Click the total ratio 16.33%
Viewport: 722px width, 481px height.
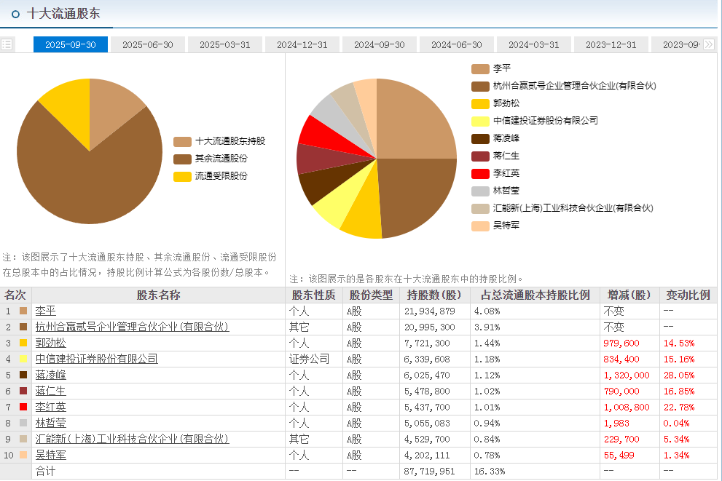(490, 472)
